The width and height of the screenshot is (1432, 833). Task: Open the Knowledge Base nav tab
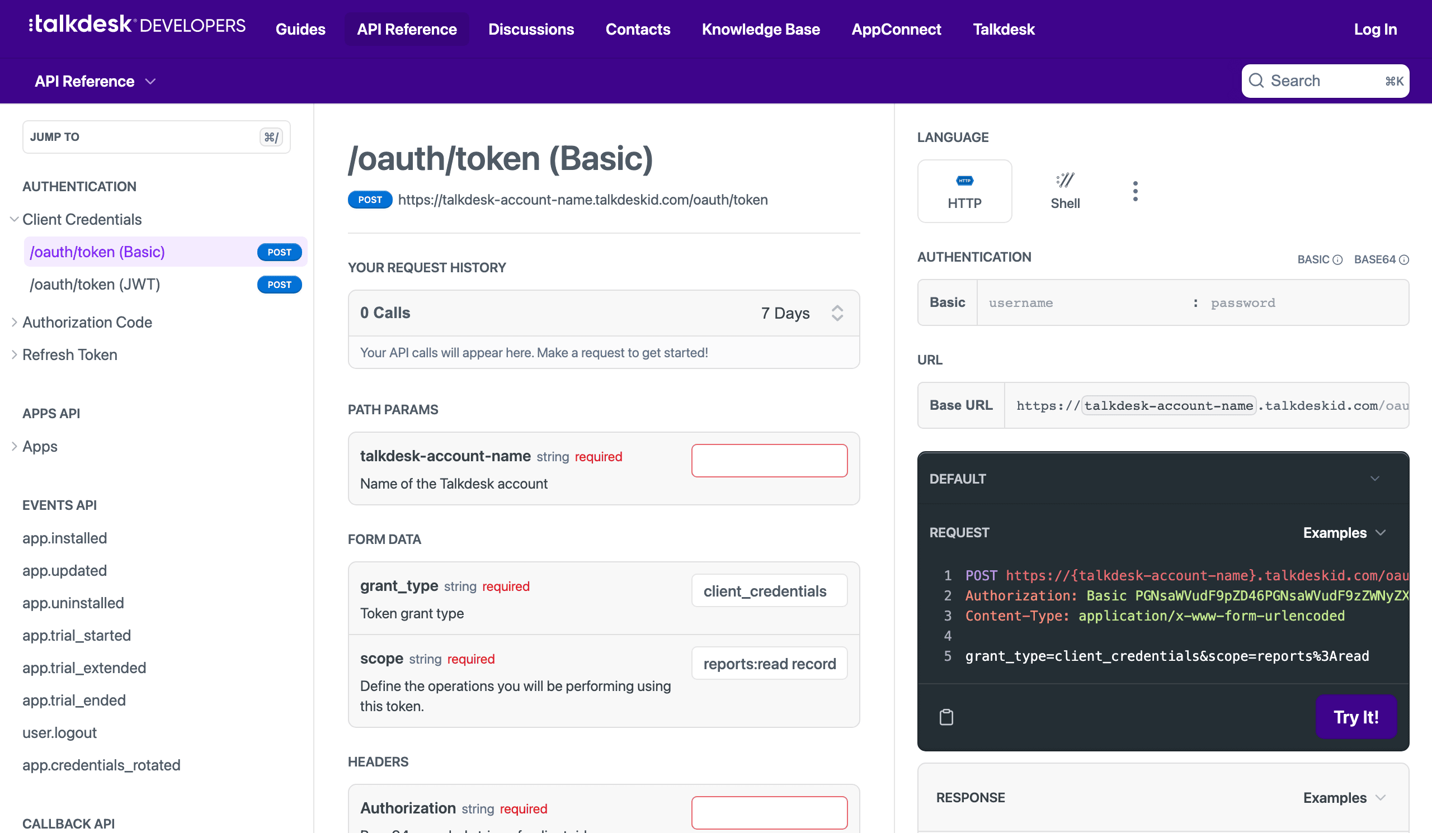click(x=760, y=29)
